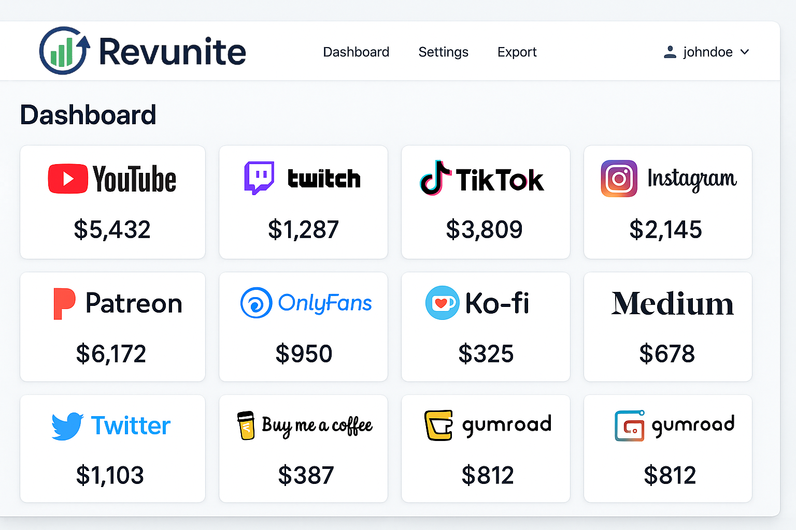
Task: Click the Twitter bird icon
Action: [x=67, y=426]
